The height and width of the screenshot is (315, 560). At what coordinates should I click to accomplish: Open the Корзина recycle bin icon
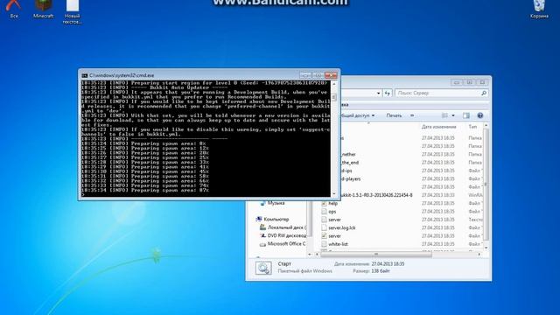(x=539, y=9)
